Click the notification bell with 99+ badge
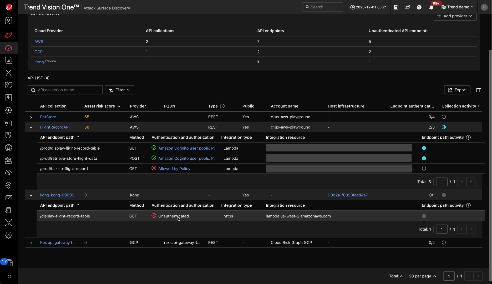 pyautogui.click(x=431, y=7)
